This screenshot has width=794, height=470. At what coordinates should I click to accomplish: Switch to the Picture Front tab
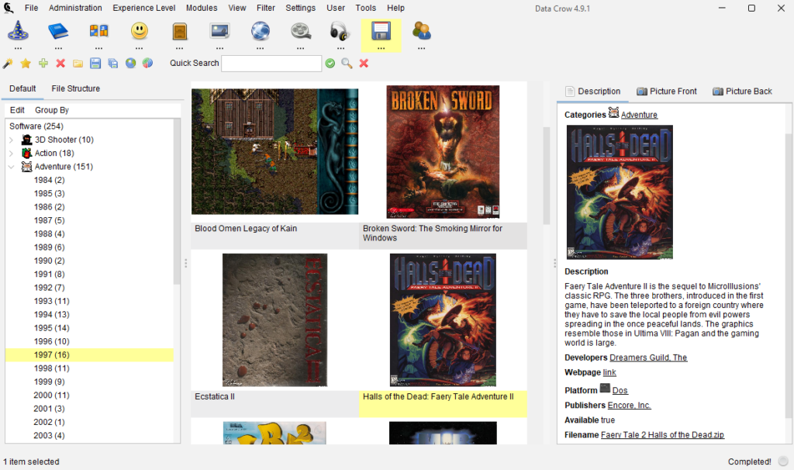[666, 92]
